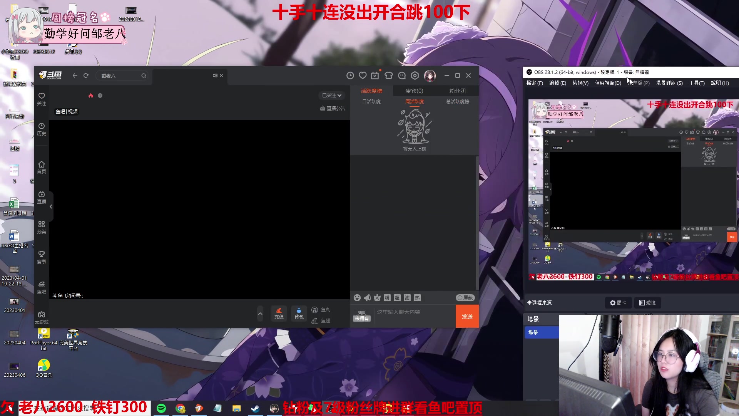Open OBS 檢視(V) menu

(580, 83)
